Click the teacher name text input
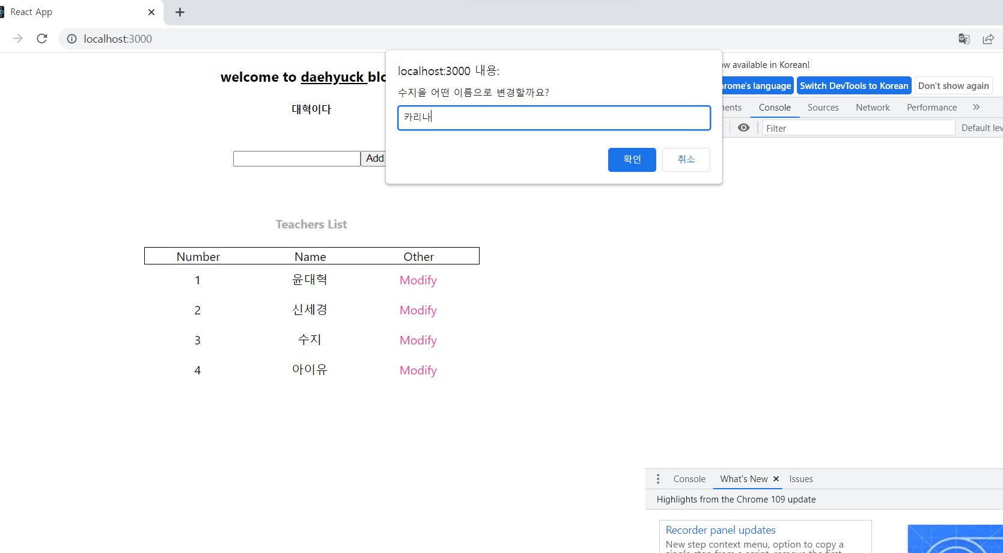The width and height of the screenshot is (1003, 553). [296, 159]
